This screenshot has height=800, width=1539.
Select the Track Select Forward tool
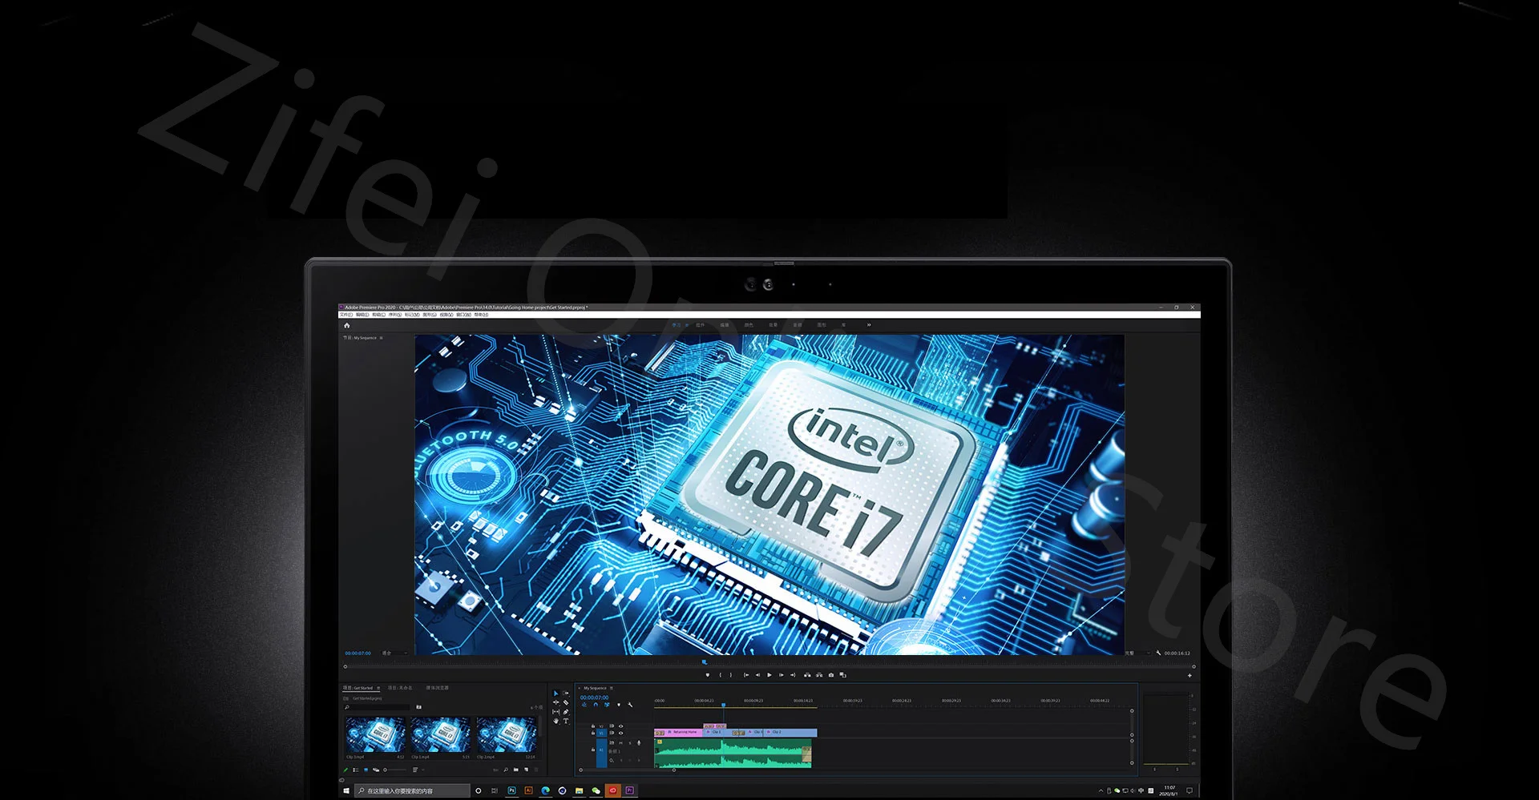pos(566,693)
